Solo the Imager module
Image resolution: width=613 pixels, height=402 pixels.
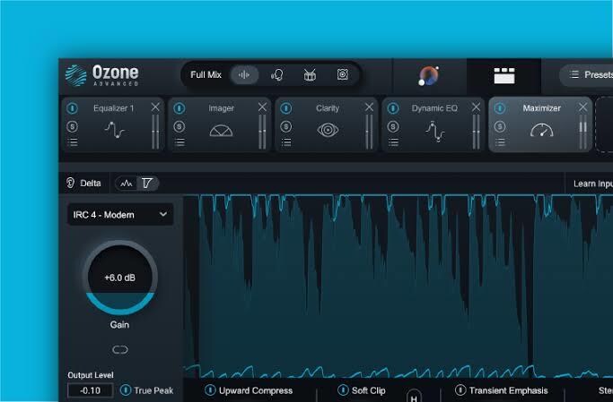pyautogui.click(x=180, y=127)
